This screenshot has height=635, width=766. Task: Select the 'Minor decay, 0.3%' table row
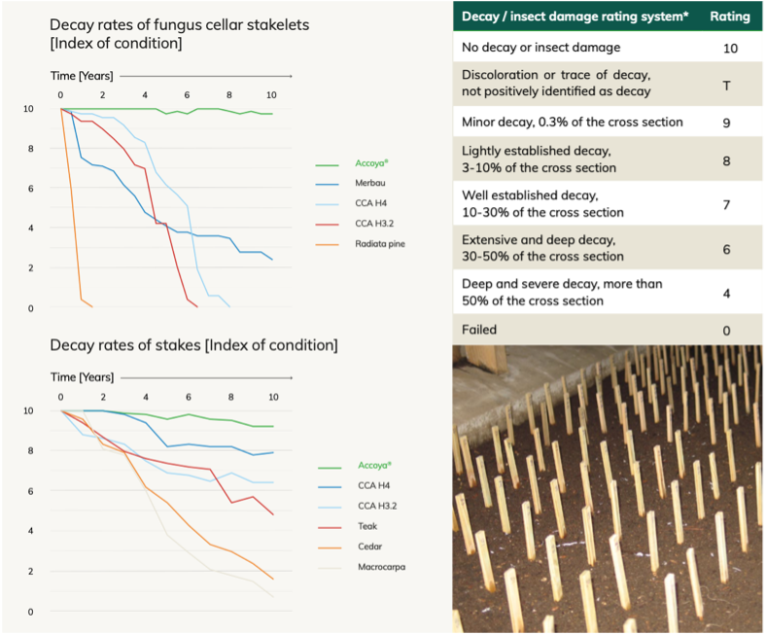pos(608,122)
